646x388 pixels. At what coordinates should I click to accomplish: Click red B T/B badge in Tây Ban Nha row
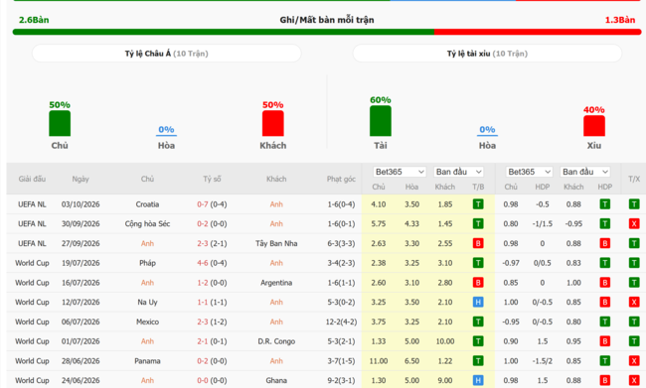pos(478,243)
